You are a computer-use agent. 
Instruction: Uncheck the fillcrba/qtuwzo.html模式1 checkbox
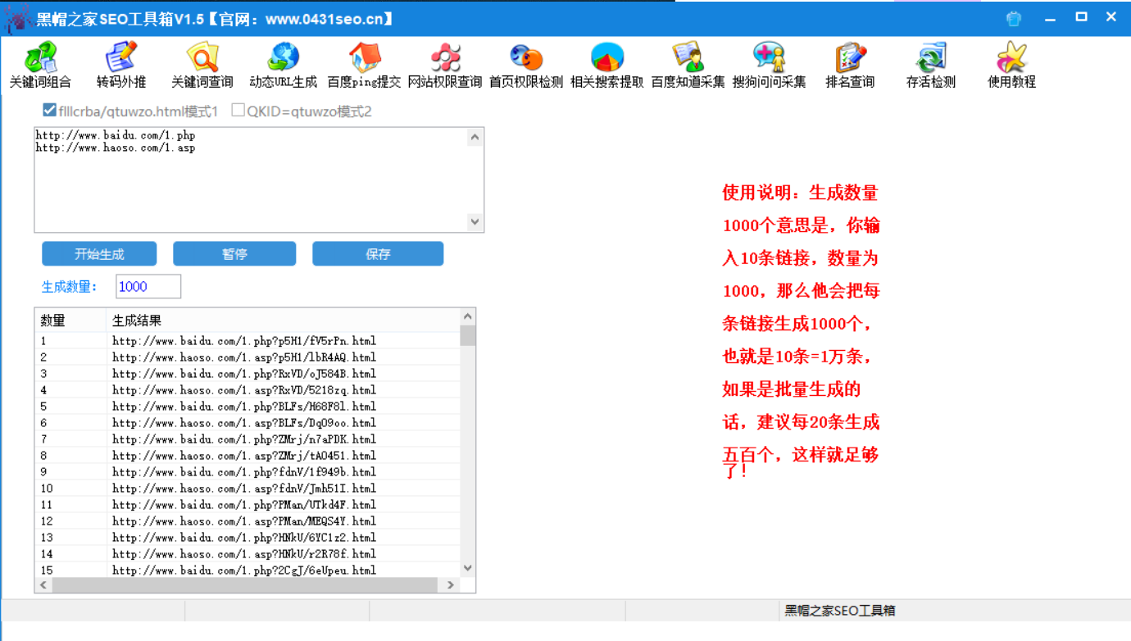(x=49, y=110)
